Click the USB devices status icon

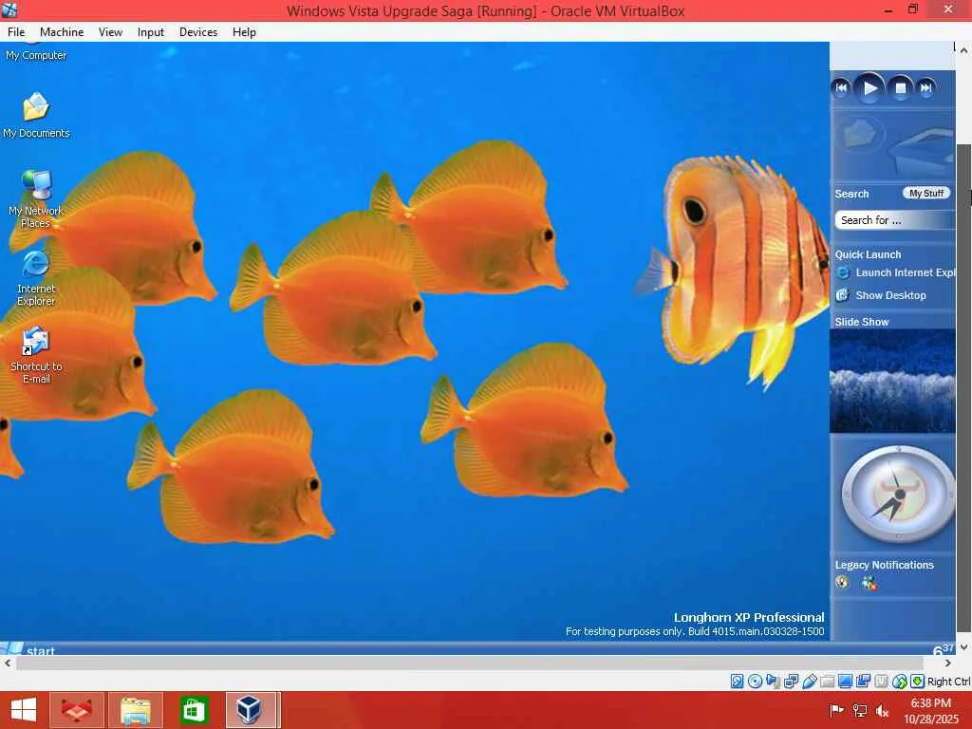coord(809,682)
